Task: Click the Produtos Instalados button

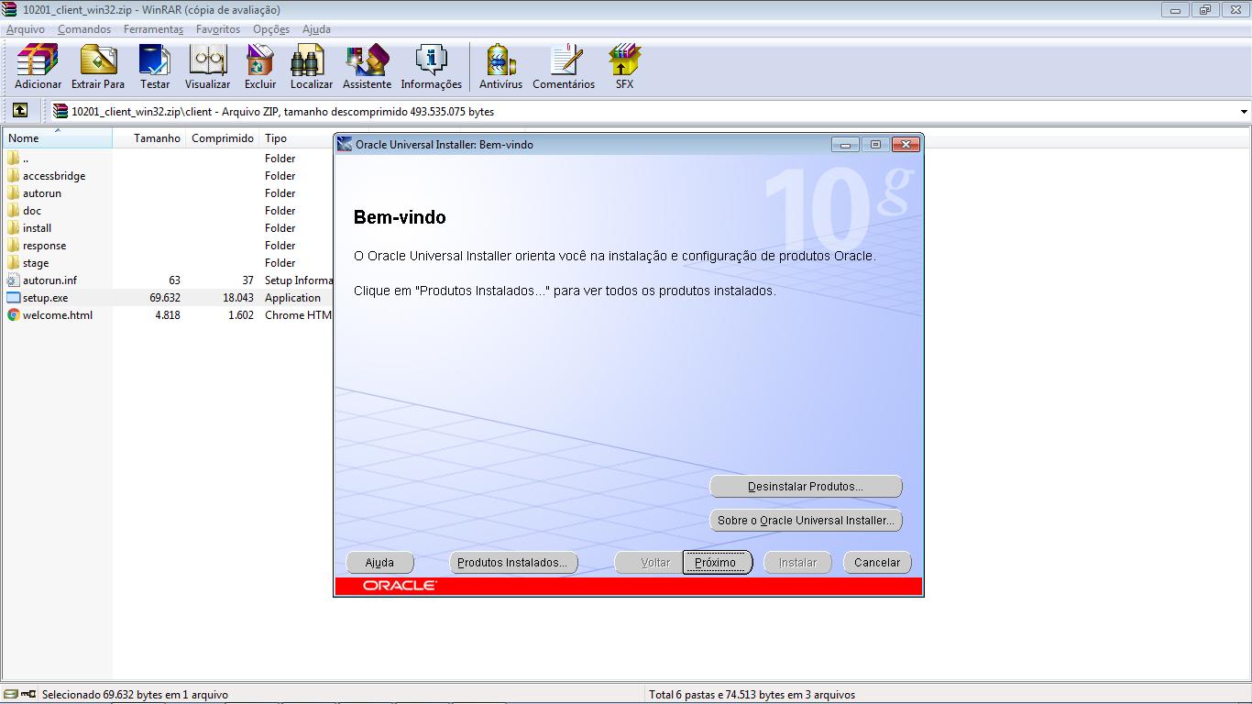Action: point(512,562)
